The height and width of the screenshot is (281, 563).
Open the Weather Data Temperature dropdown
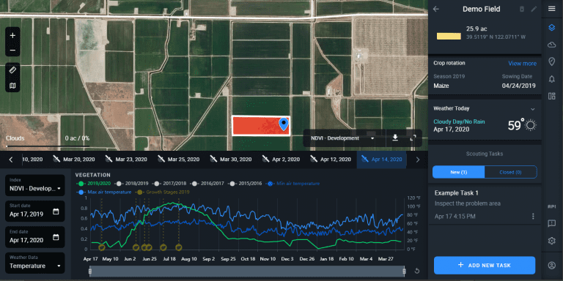coord(35,263)
